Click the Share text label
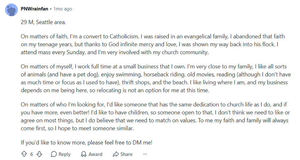This screenshot has width=300, height=160. pyautogui.click(x=126, y=154)
